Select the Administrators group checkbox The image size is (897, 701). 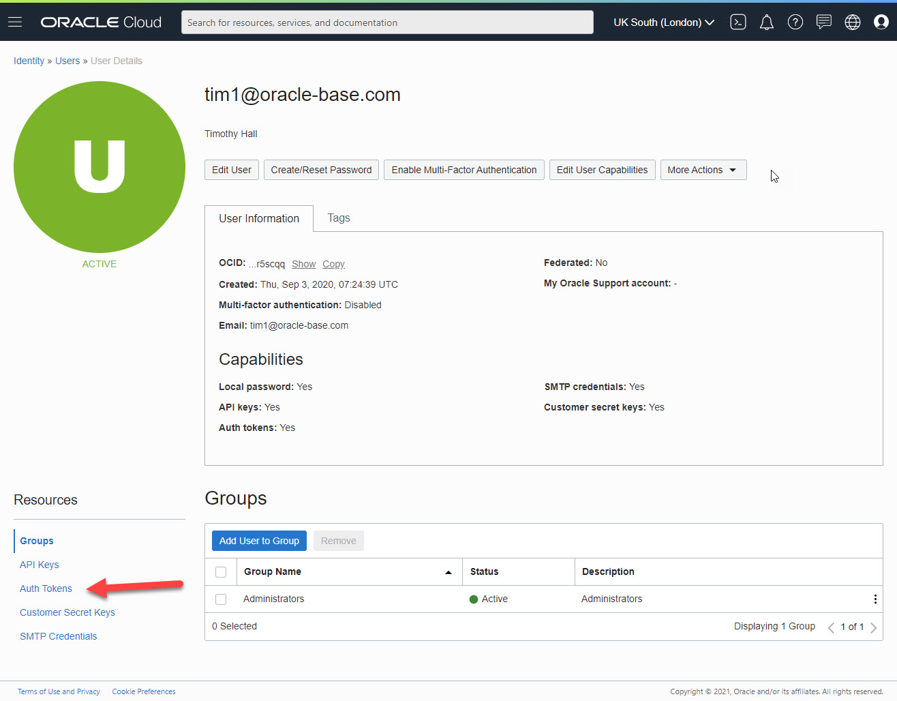coord(221,599)
